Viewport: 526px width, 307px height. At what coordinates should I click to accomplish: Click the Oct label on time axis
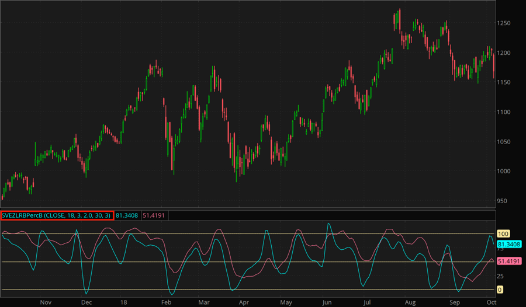click(x=491, y=302)
